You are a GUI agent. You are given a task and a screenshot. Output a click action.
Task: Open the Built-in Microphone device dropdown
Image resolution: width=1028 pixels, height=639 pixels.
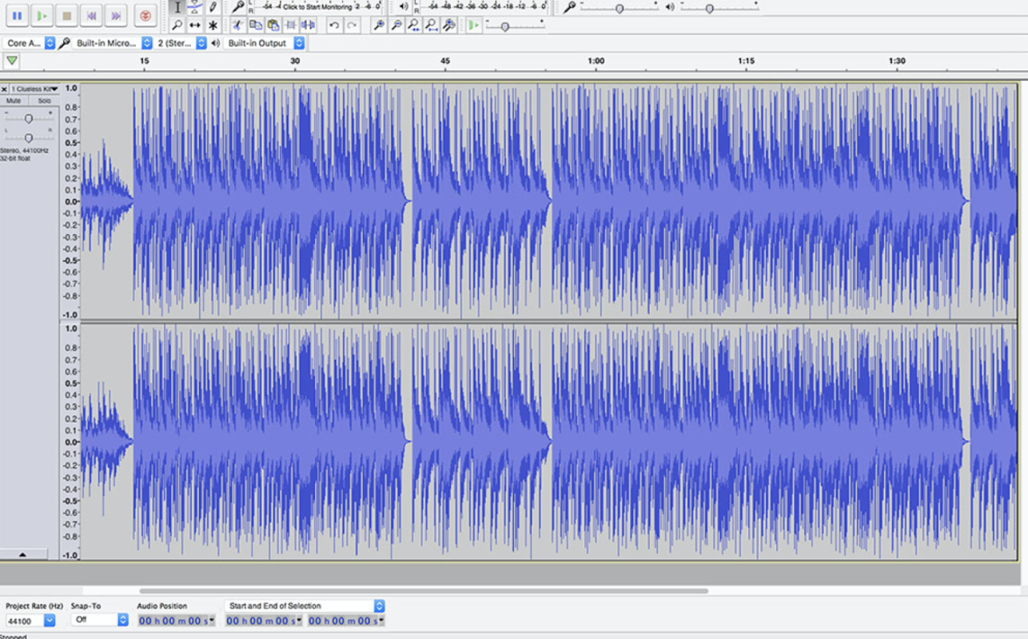pos(146,43)
